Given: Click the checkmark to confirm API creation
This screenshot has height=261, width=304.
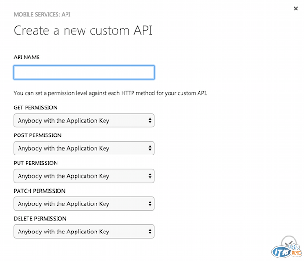Looking at the screenshot, I should point(289,242).
